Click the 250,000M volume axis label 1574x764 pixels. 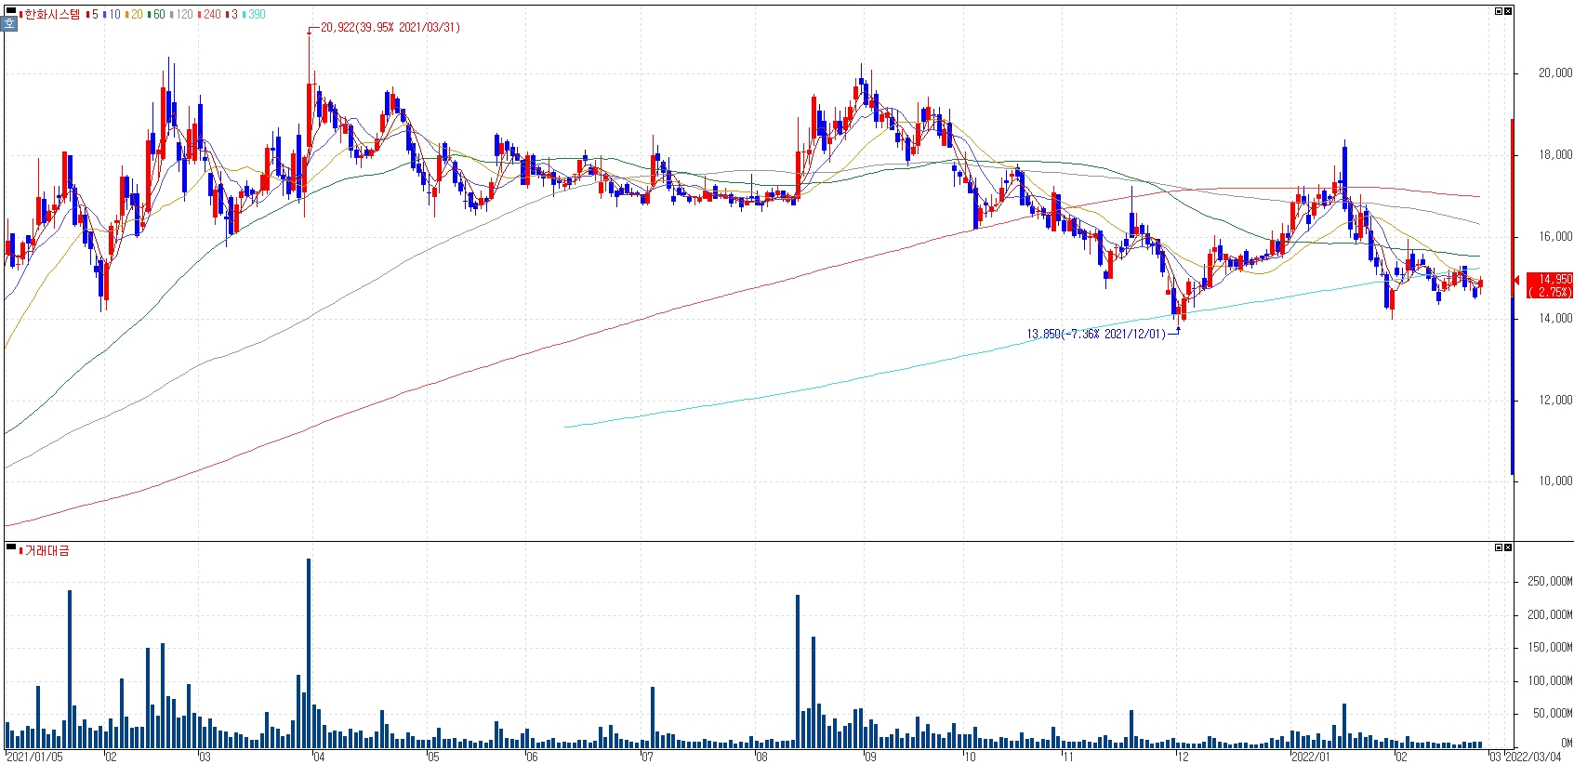coord(1550,581)
